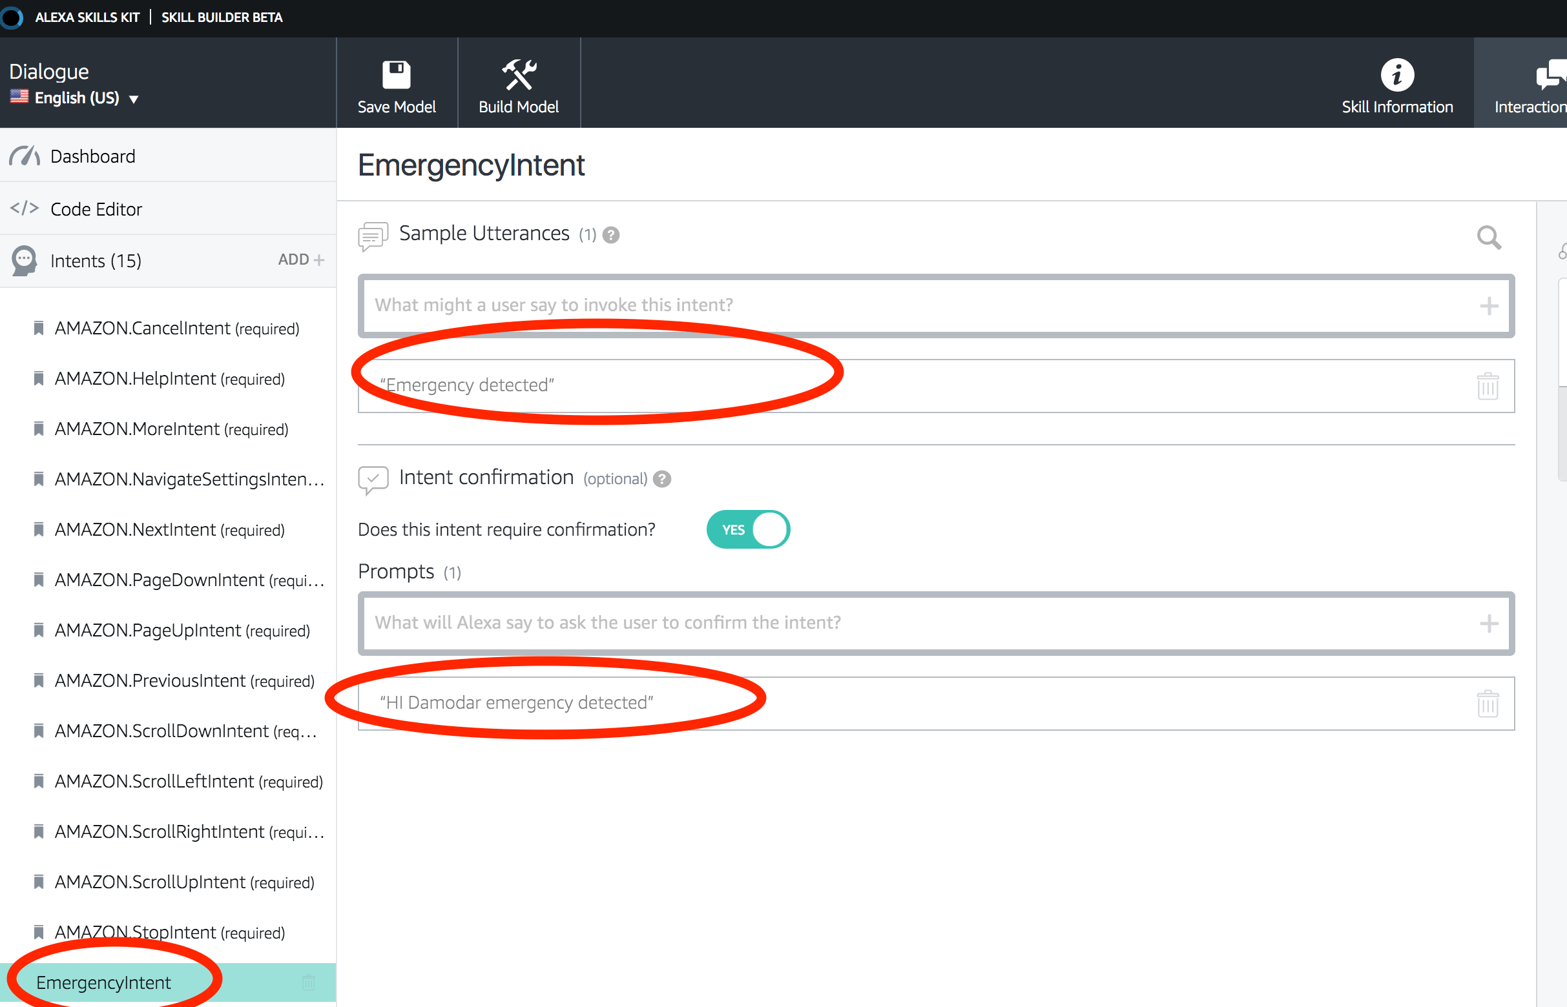This screenshot has width=1567, height=1007.
Task: Click the Build Model button label
Action: pyautogui.click(x=519, y=107)
